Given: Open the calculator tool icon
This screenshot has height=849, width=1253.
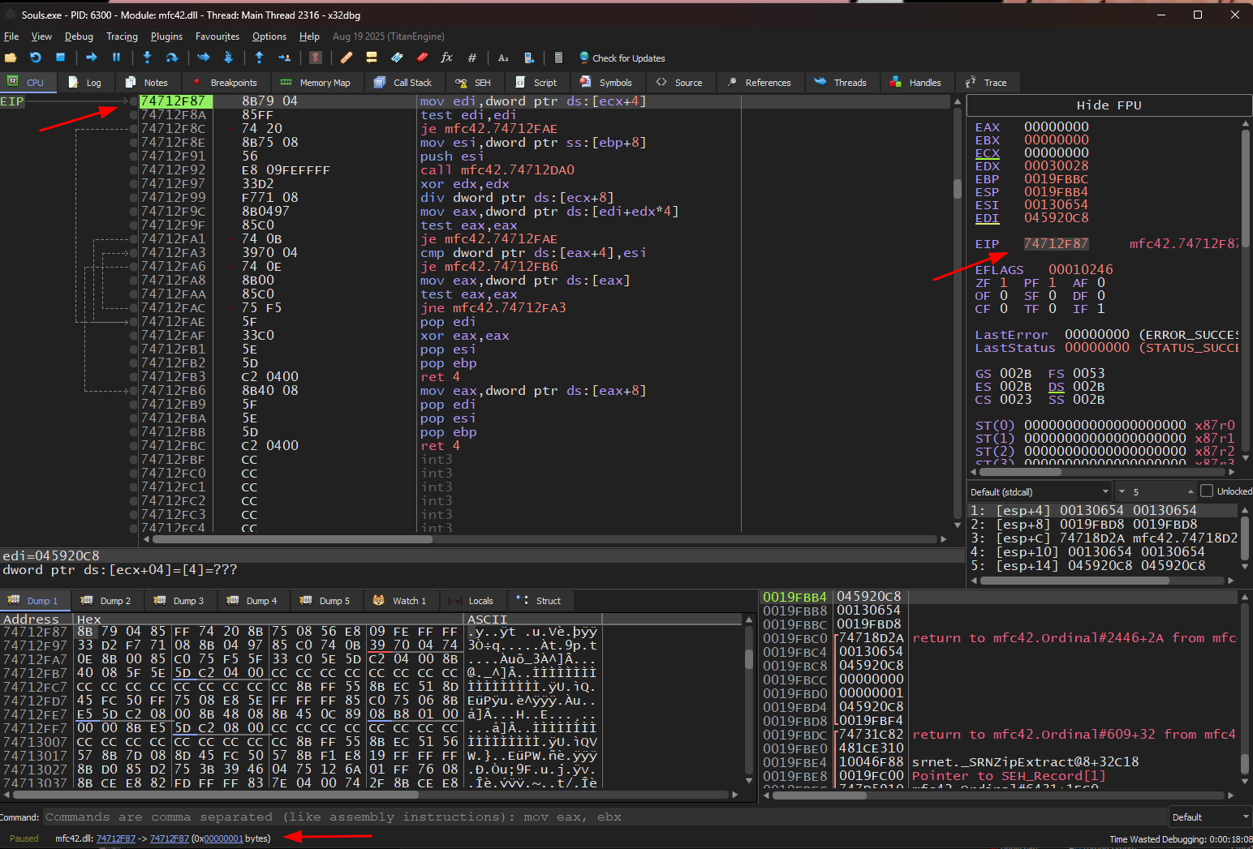Looking at the screenshot, I should [x=558, y=58].
